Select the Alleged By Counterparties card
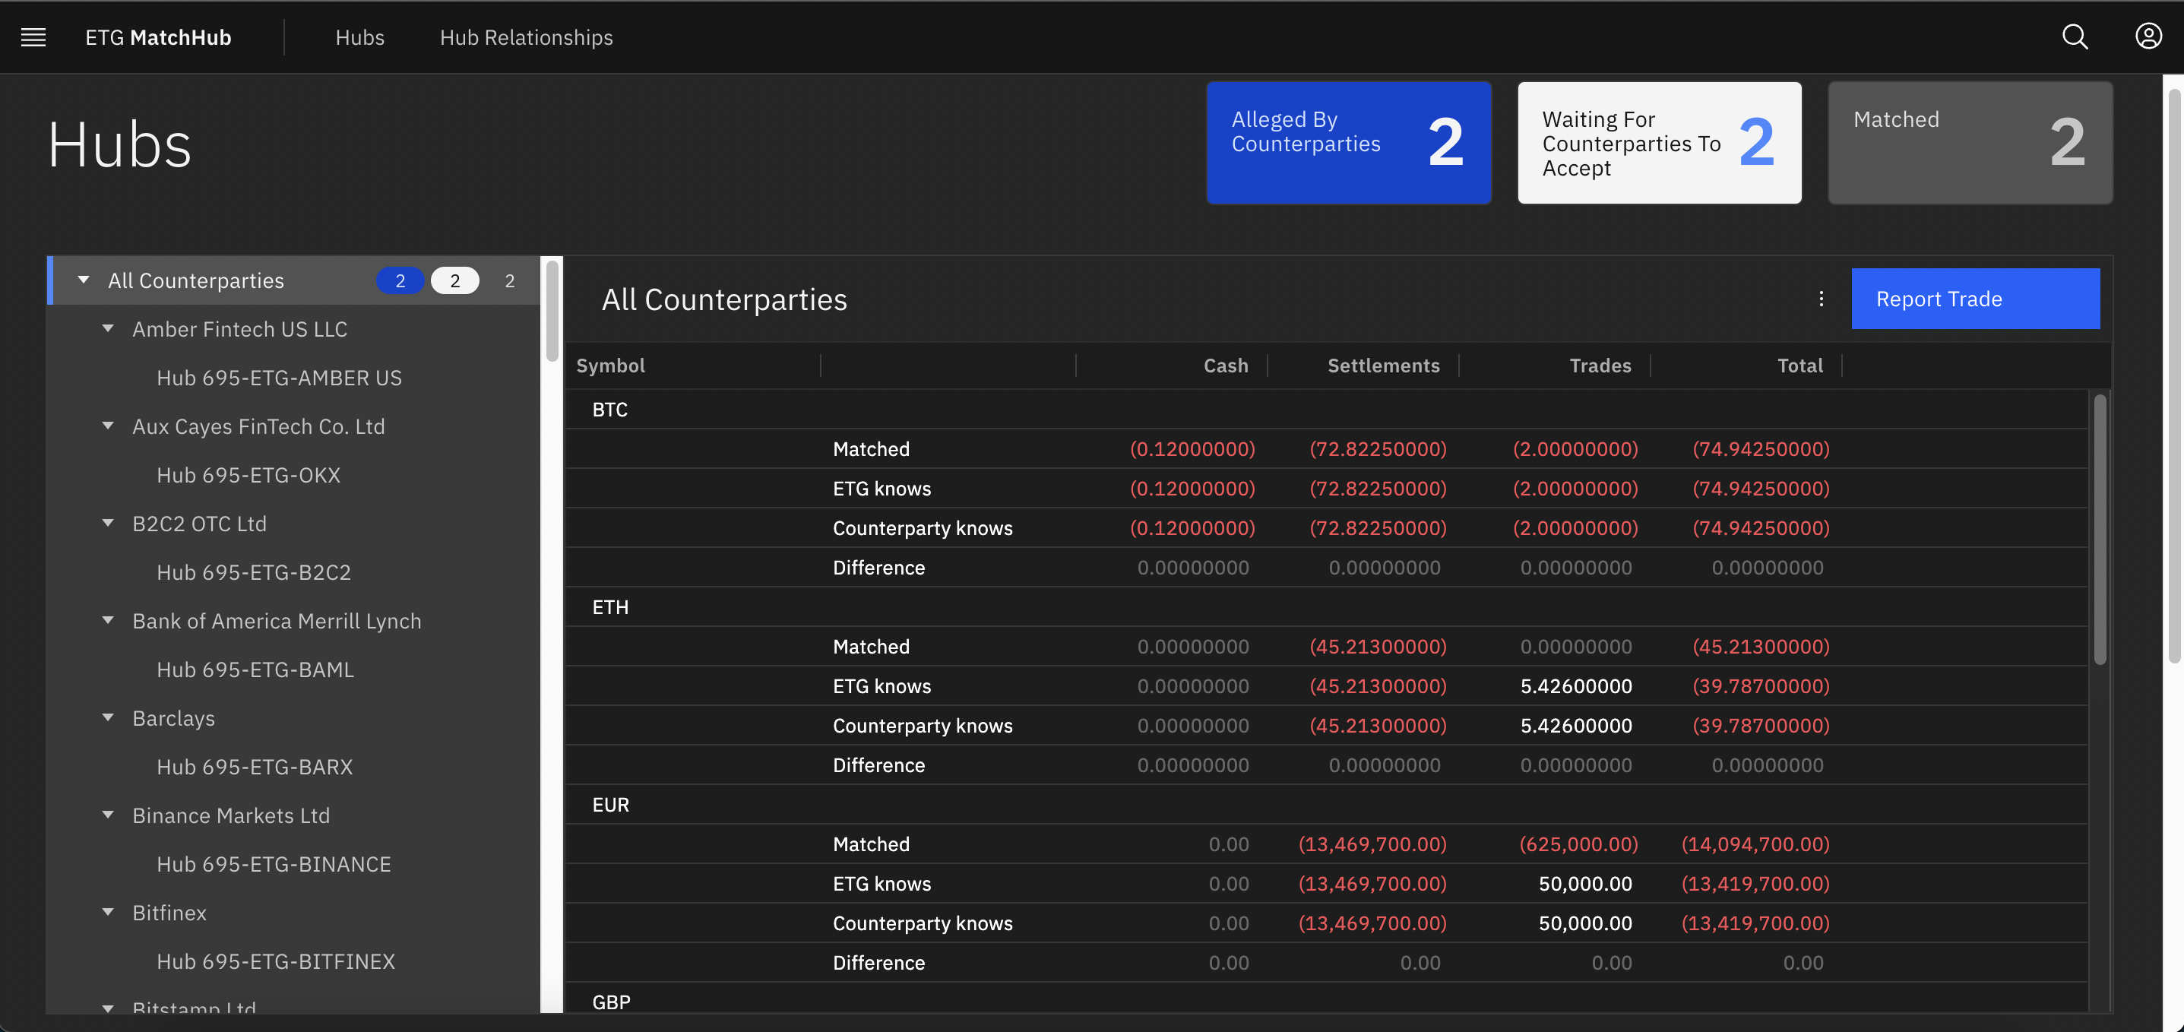The height and width of the screenshot is (1032, 2184). point(1348,142)
